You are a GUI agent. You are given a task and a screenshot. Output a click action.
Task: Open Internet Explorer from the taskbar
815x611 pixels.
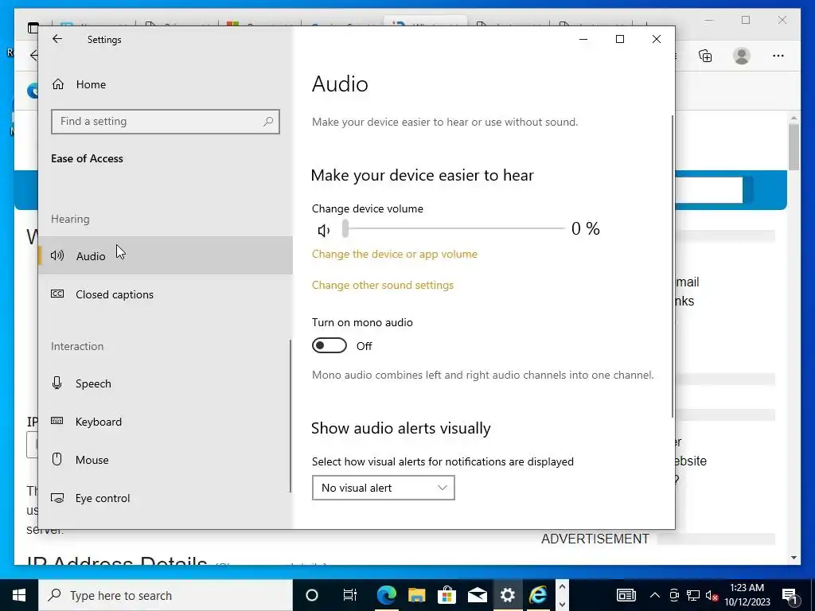pos(538,595)
